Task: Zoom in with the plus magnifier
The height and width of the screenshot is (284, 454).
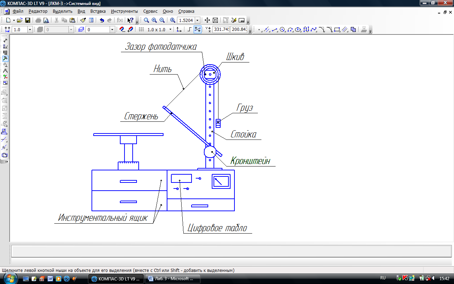Action: (x=154, y=20)
